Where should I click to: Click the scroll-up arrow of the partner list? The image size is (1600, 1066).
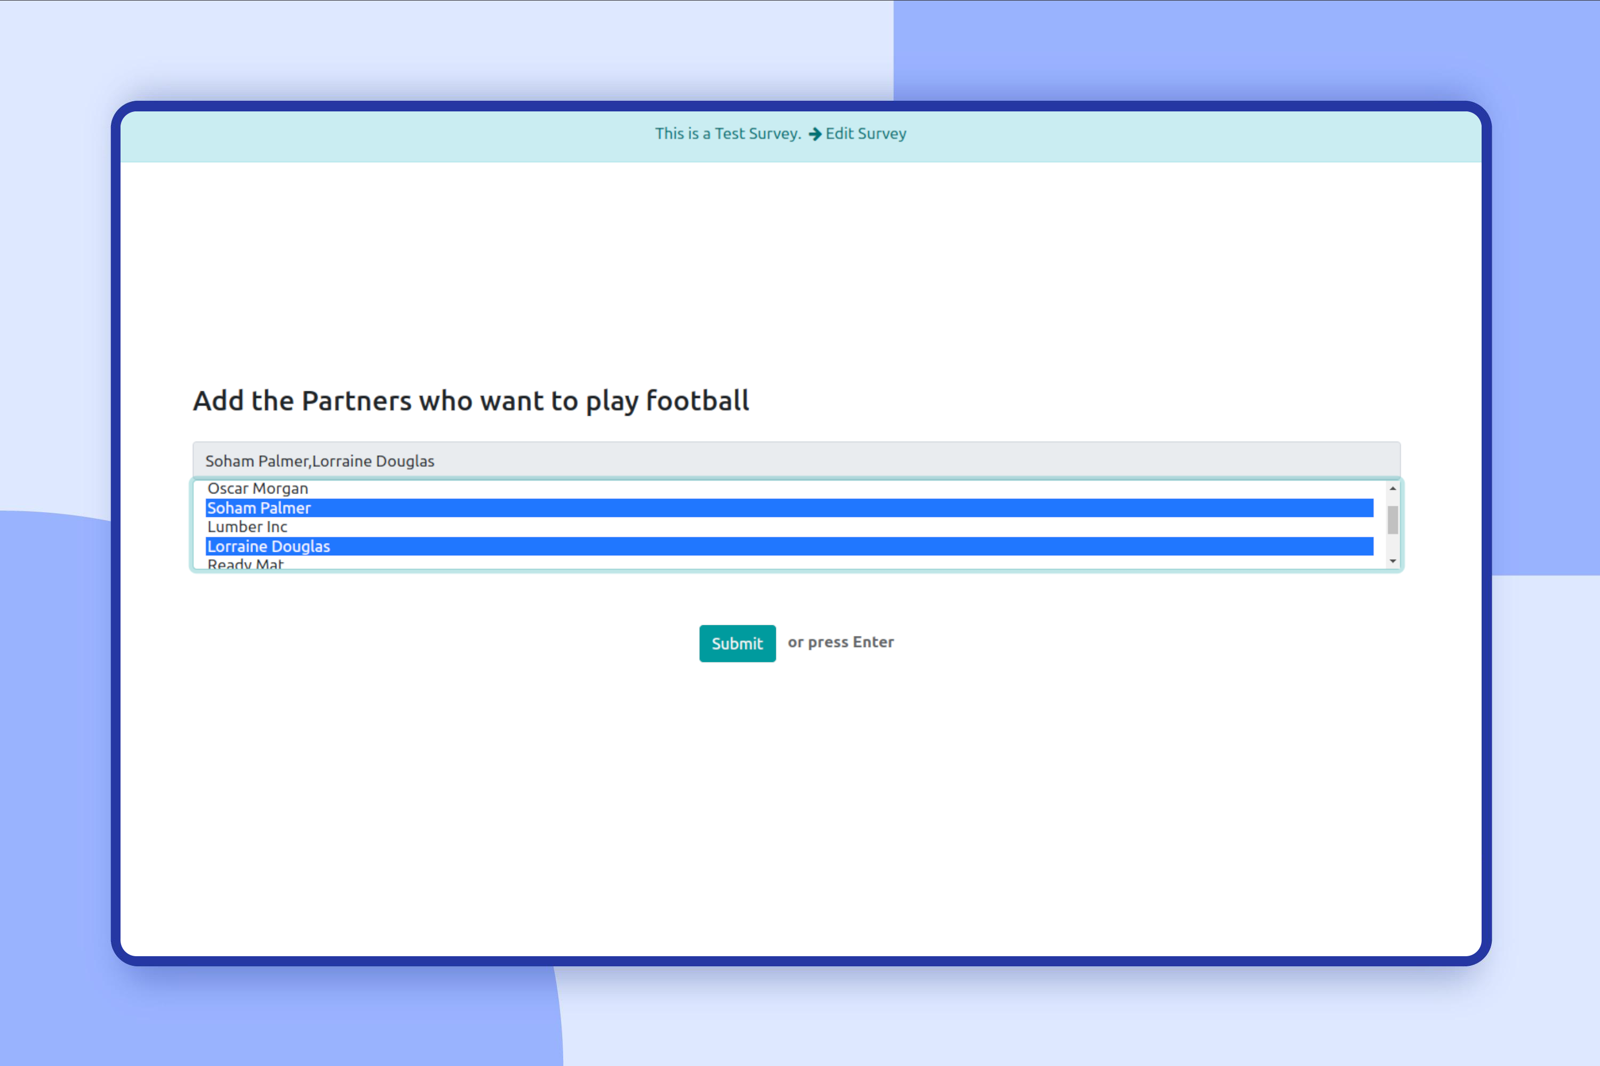tap(1393, 488)
